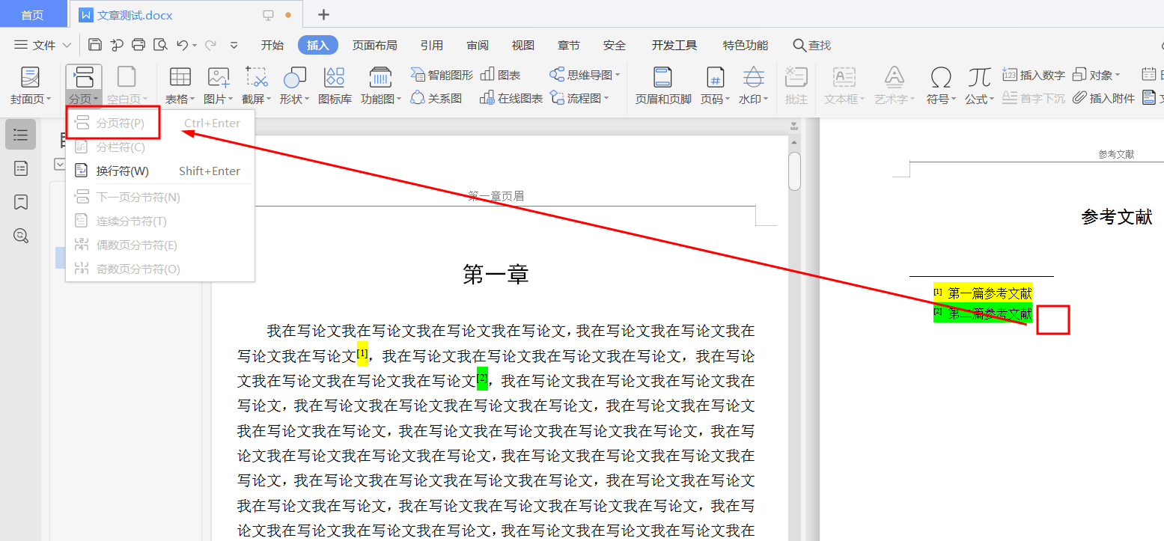The width and height of the screenshot is (1164, 541).
Task: Click the Print Preview icon
Action: [160, 45]
